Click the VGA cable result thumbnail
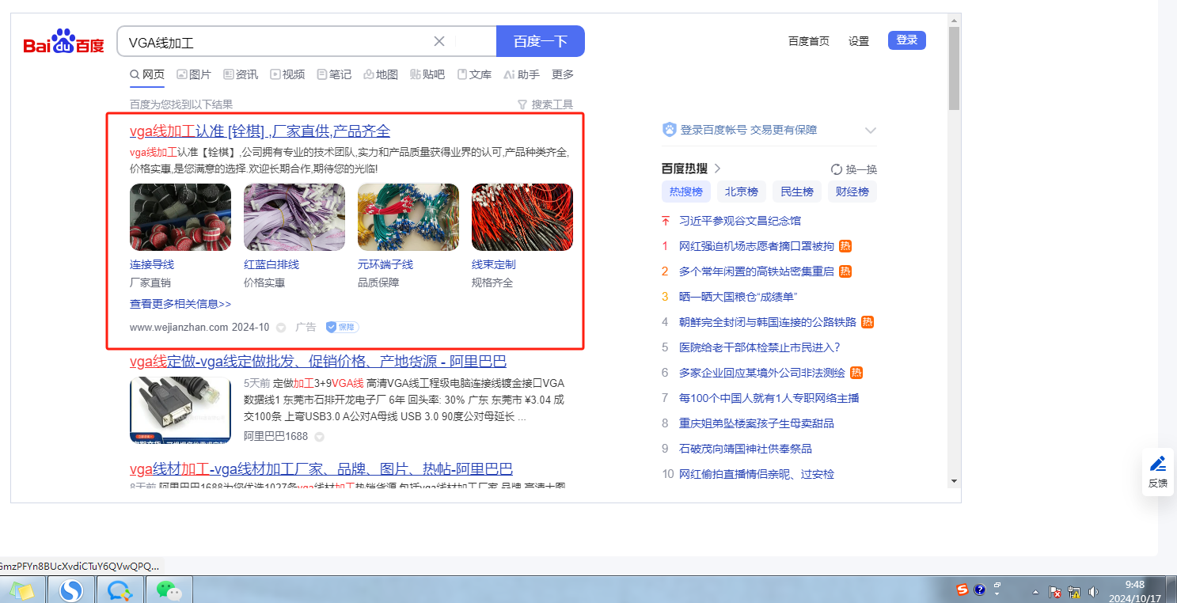The width and height of the screenshot is (1177, 603). click(x=180, y=409)
